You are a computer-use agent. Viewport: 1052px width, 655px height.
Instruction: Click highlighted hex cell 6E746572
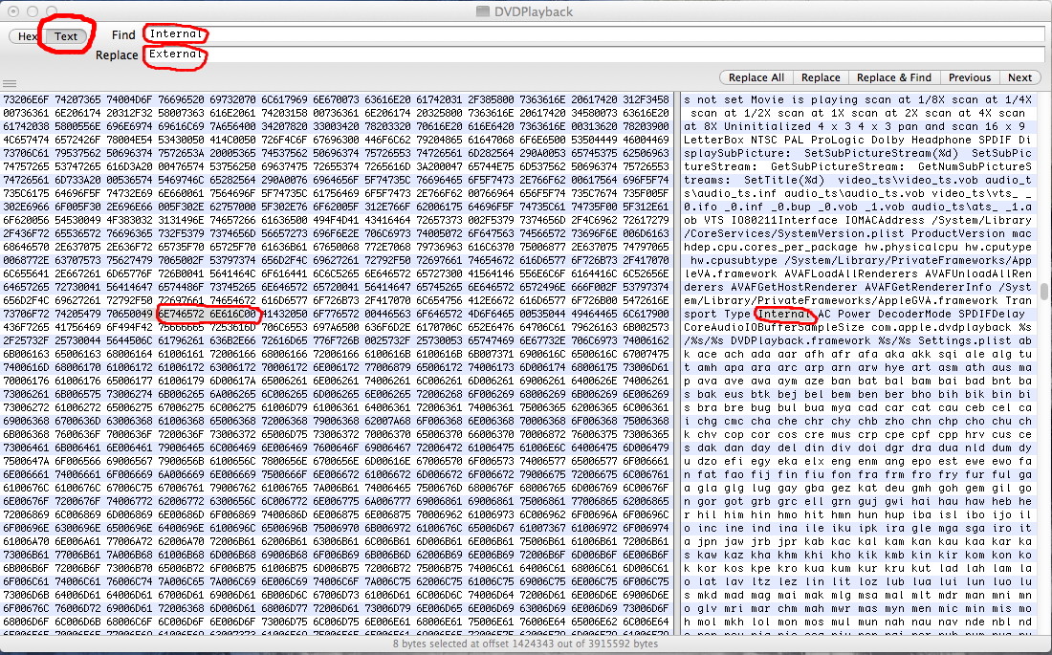point(181,314)
